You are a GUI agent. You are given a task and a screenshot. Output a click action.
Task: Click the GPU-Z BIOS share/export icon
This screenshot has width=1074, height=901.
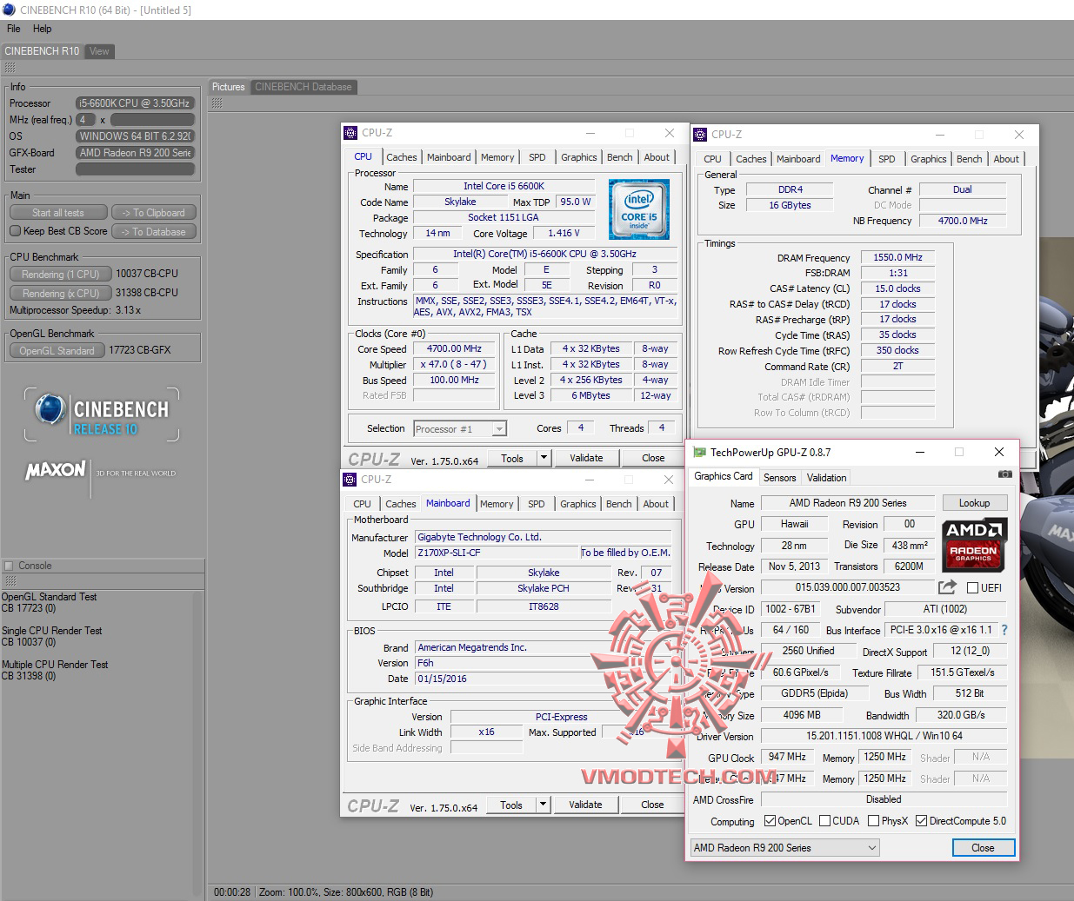(947, 587)
